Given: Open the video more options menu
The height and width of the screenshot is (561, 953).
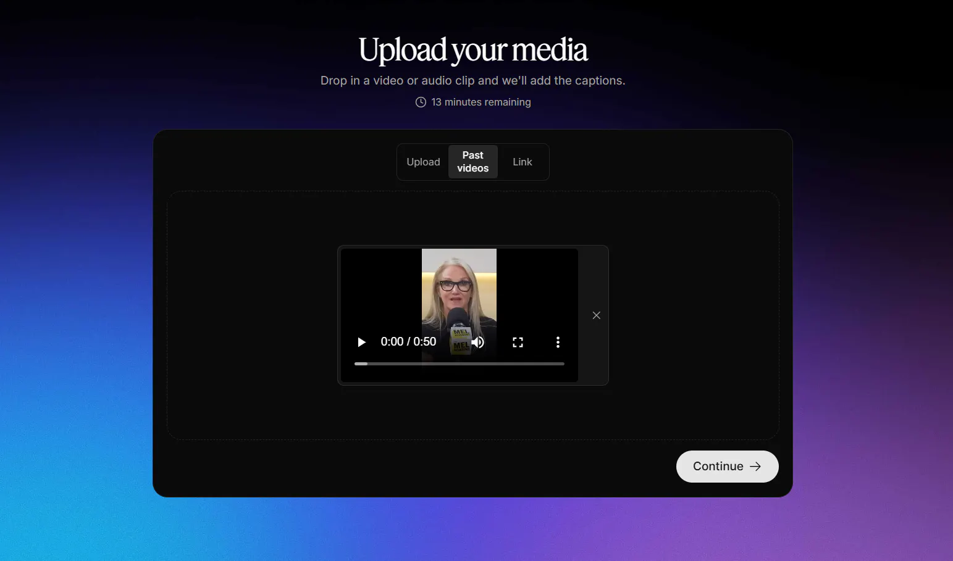Looking at the screenshot, I should pyautogui.click(x=558, y=342).
